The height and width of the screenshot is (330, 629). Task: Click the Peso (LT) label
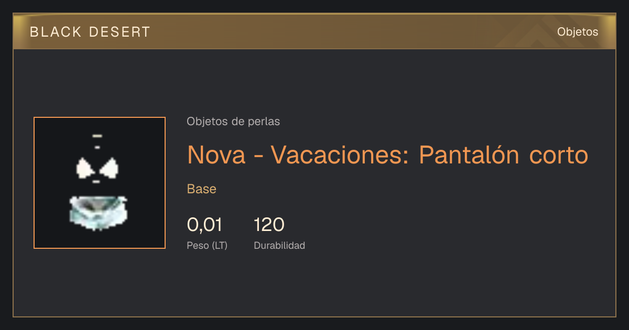pyautogui.click(x=207, y=245)
